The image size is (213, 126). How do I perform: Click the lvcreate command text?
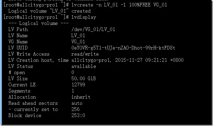tap(119, 5)
